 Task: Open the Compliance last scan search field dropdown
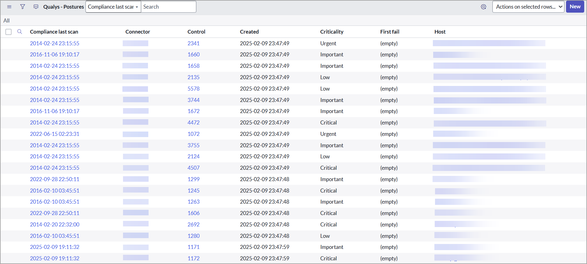[113, 7]
